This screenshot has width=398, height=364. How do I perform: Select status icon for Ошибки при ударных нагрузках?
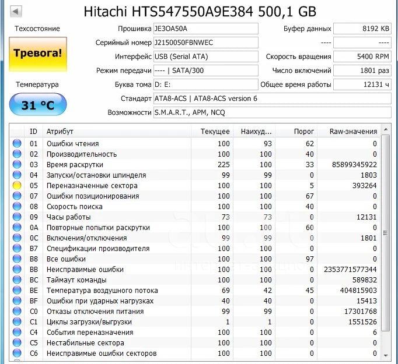[17, 301]
